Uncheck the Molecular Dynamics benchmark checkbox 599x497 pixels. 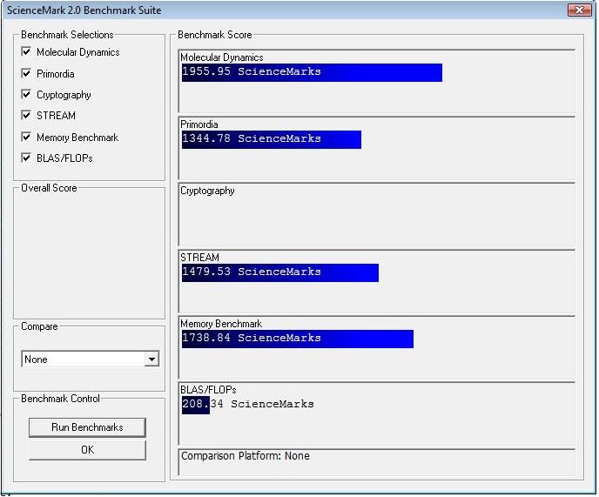coord(26,52)
